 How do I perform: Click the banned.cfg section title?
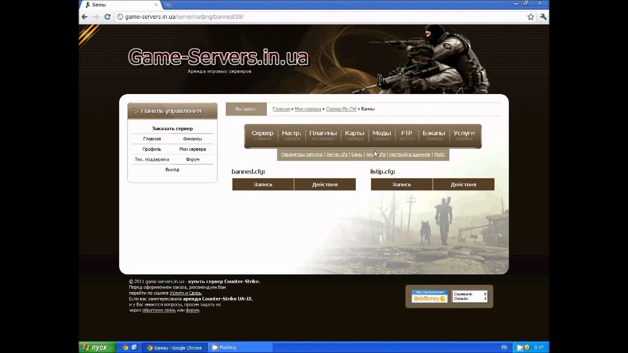248,172
